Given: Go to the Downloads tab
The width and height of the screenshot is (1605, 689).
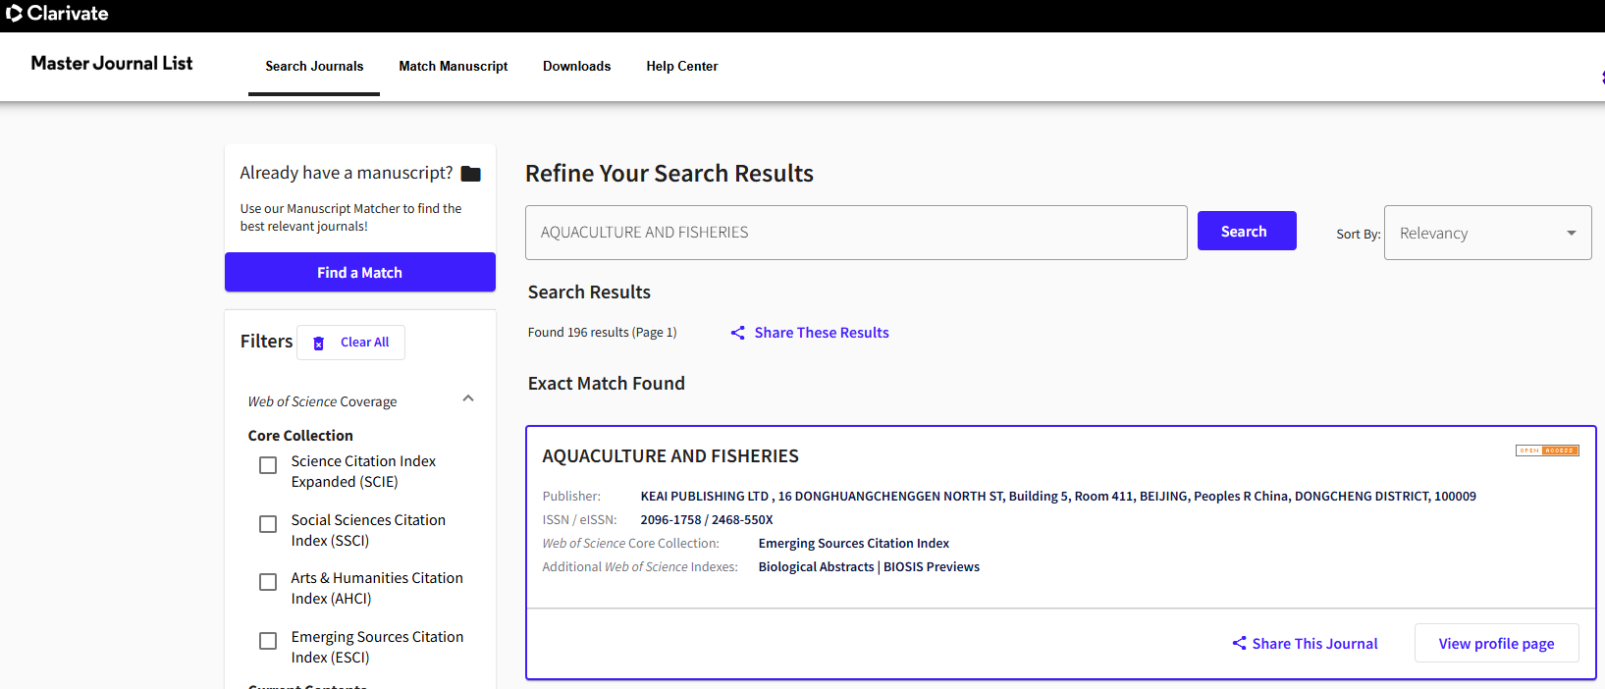Looking at the screenshot, I should tap(576, 67).
